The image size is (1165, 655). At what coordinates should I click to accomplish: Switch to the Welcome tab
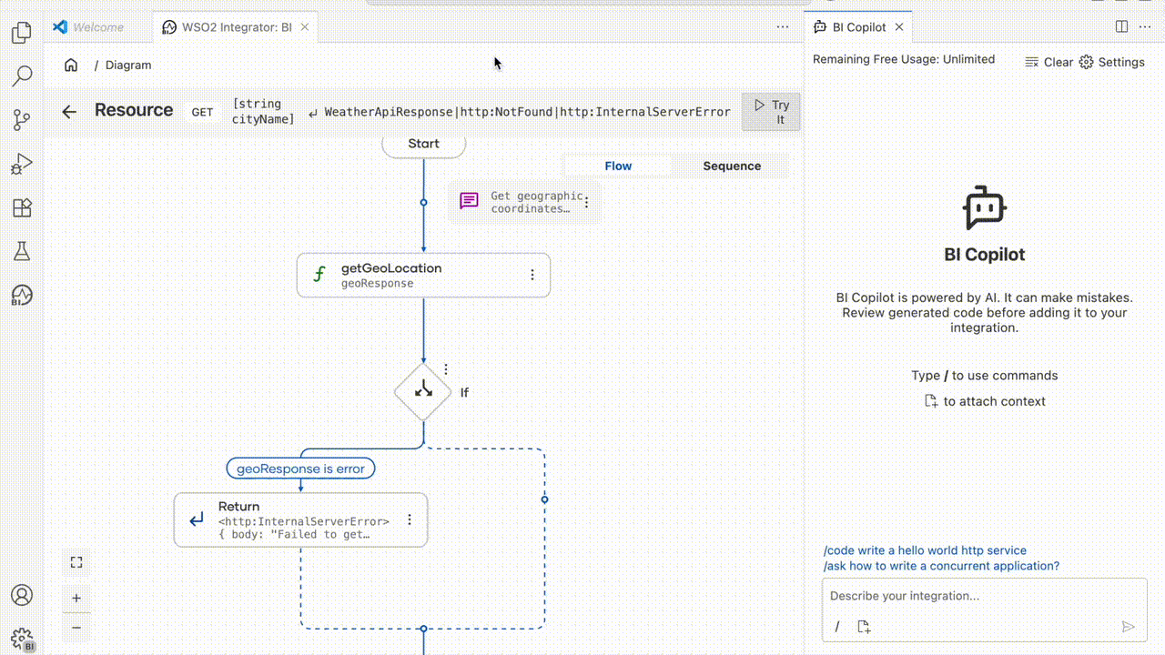pos(97,27)
